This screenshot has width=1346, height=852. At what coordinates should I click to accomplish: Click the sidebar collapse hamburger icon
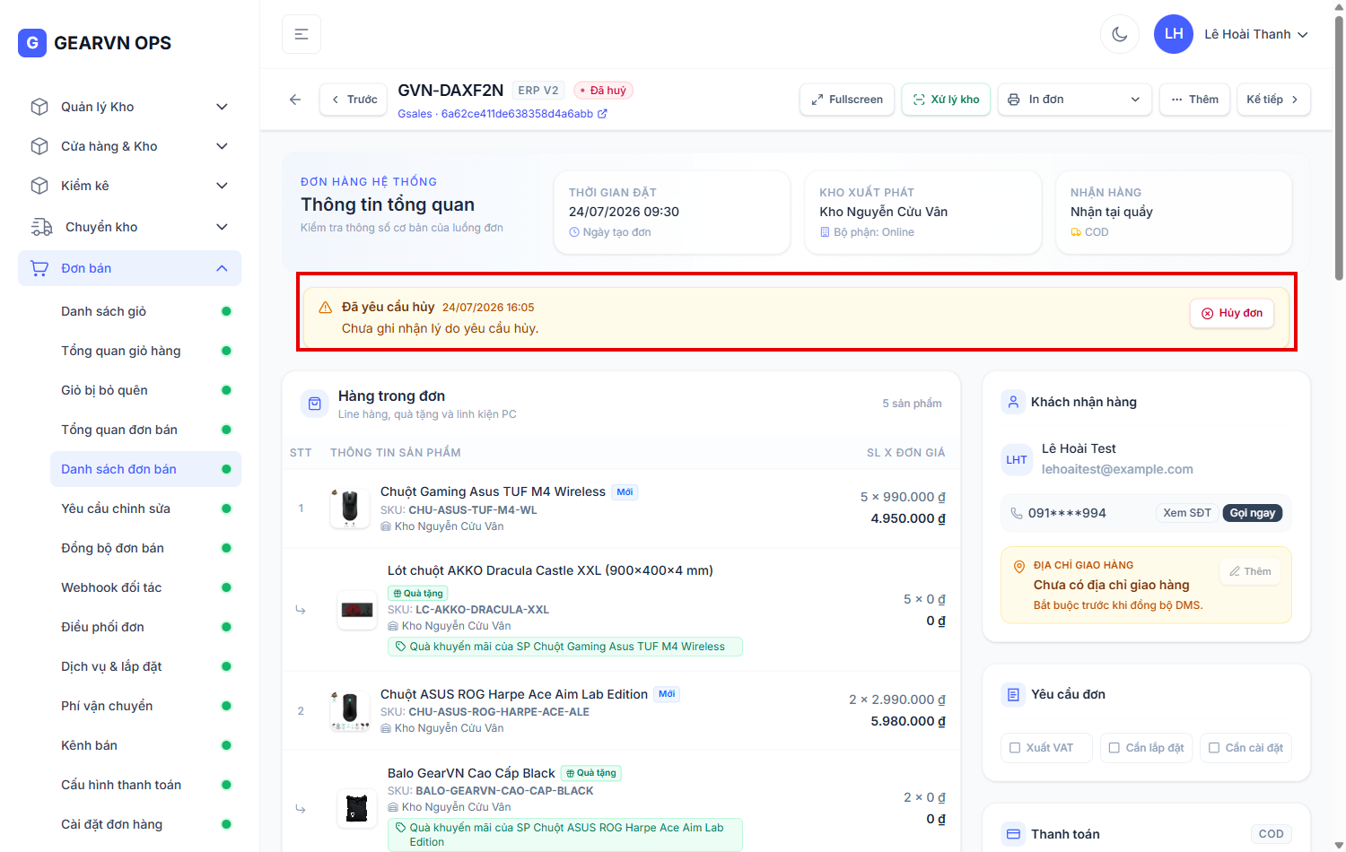point(302,34)
